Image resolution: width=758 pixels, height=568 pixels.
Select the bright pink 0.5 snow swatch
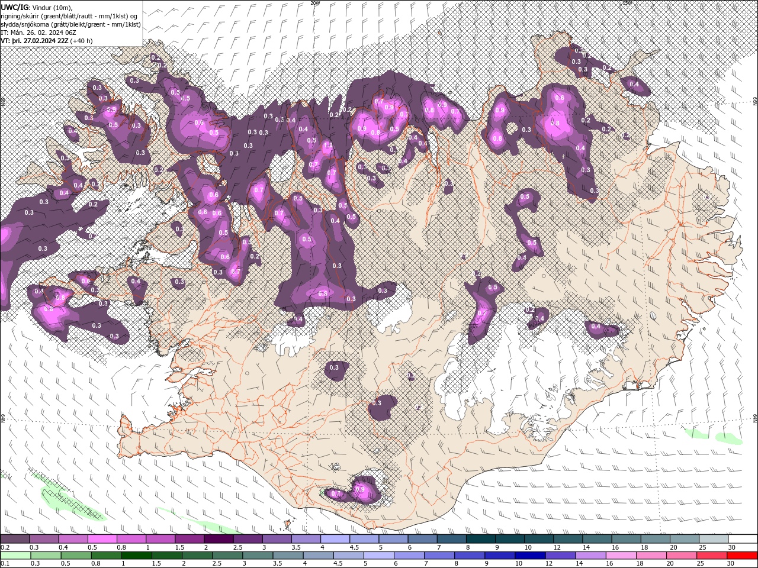pos(102,539)
